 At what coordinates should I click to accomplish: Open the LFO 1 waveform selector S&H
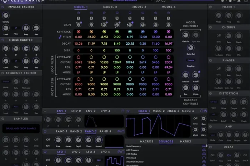[x=99, y=160]
